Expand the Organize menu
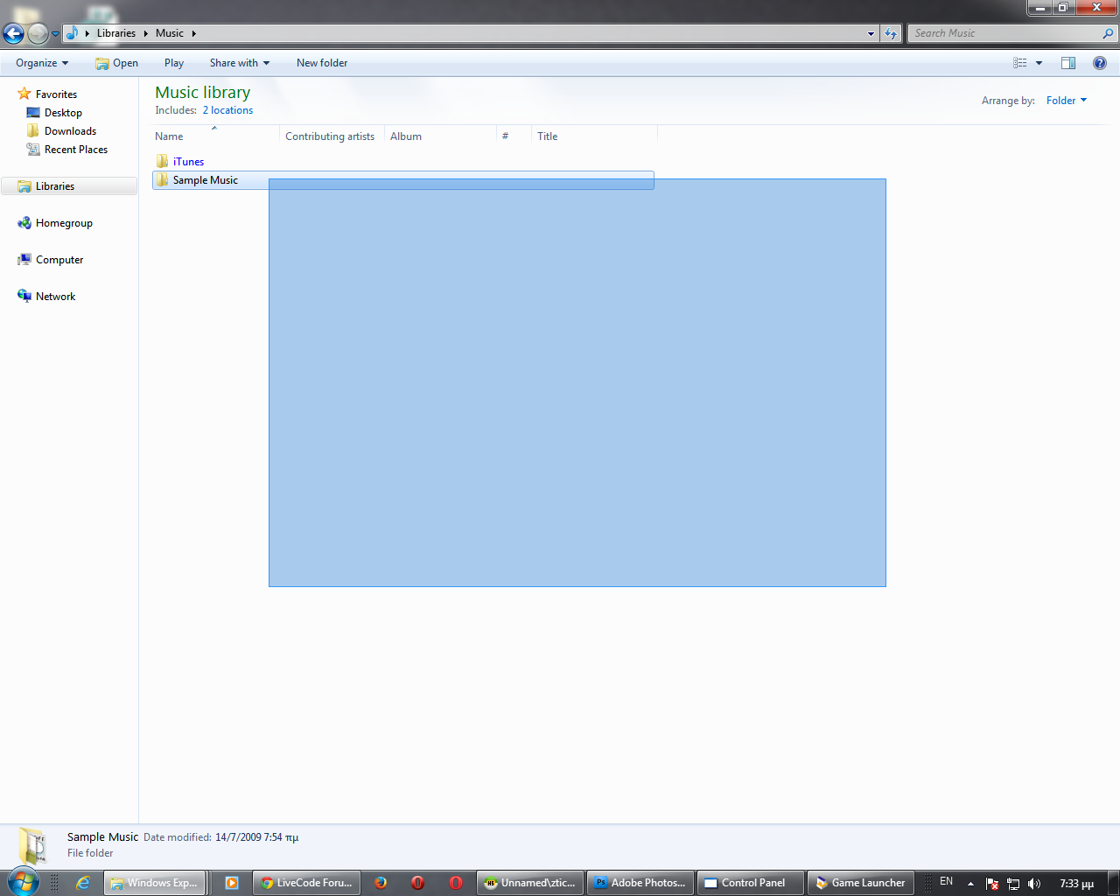Screen dimensions: 1120x896 [41, 63]
